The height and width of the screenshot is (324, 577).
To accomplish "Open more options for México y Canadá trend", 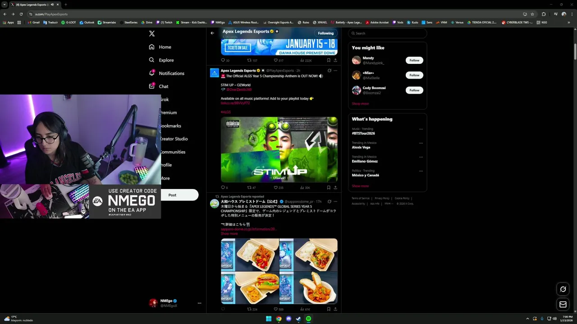I will 421,171.
